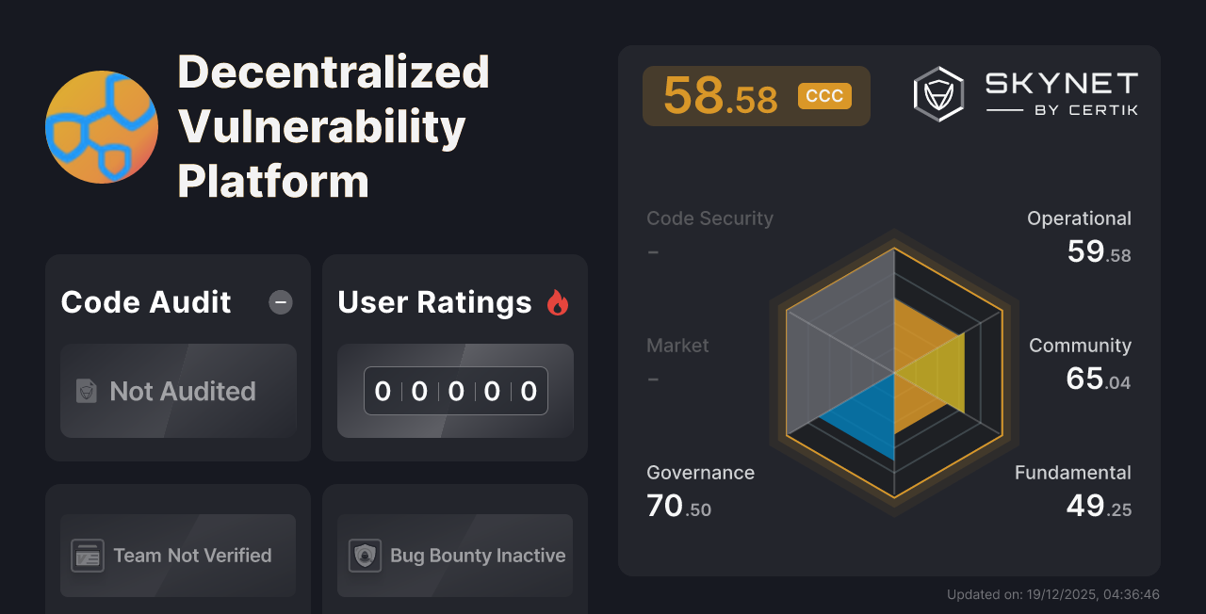The width and height of the screenshot is (1206, 614).
Task: Toggle the Code Audit status indicator
Action: (x=280, y=302)
